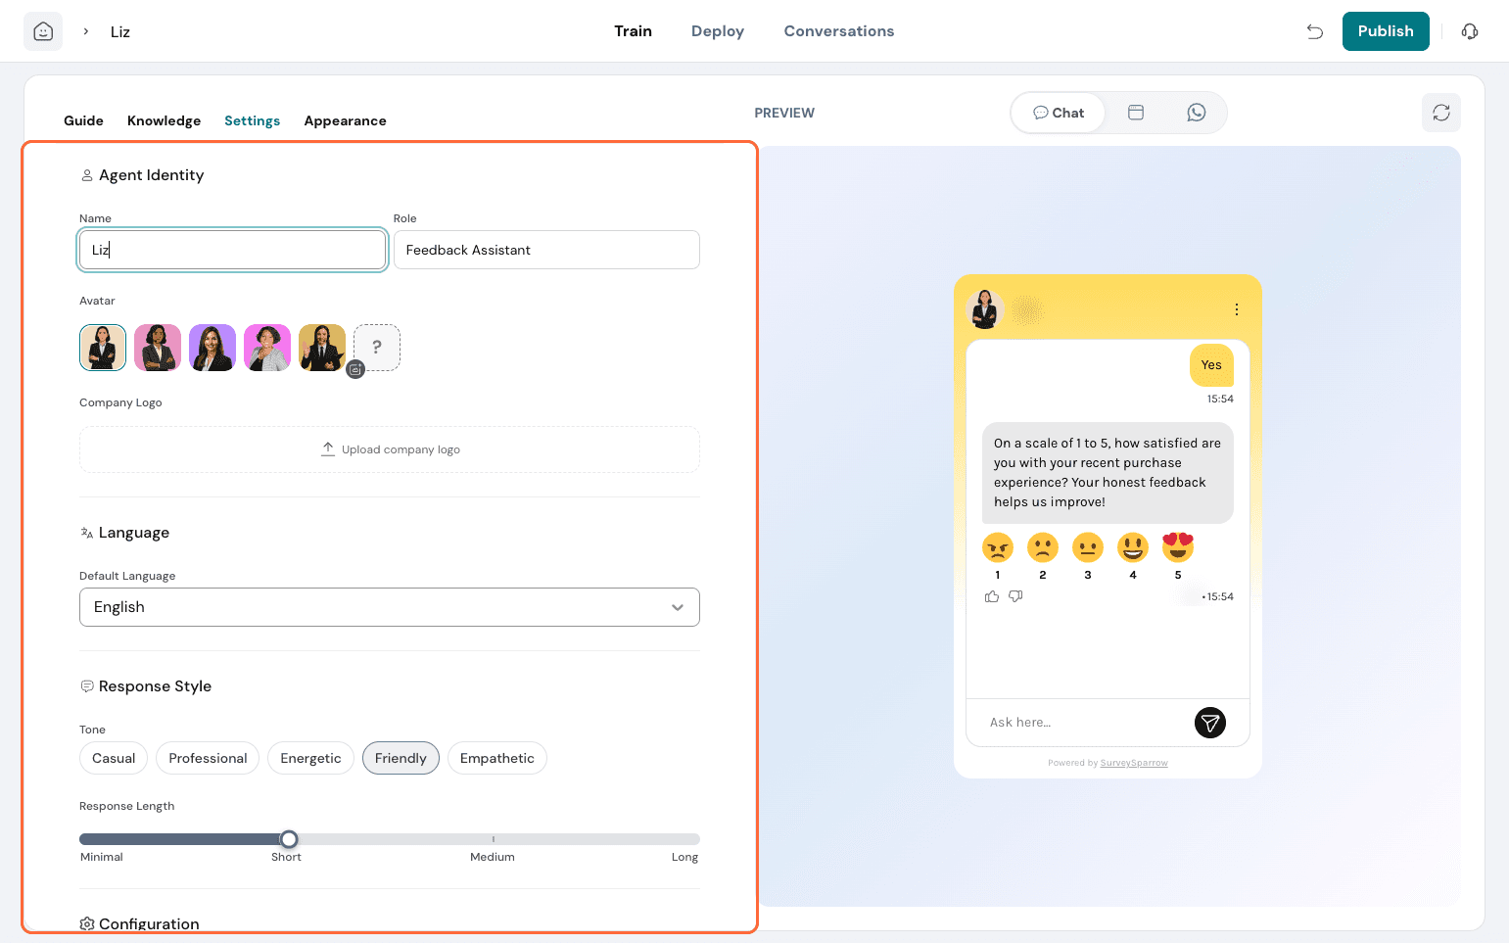Switch preview to the widget window icon
This screenshot has height=943, width=1509.
(1136, 113)
